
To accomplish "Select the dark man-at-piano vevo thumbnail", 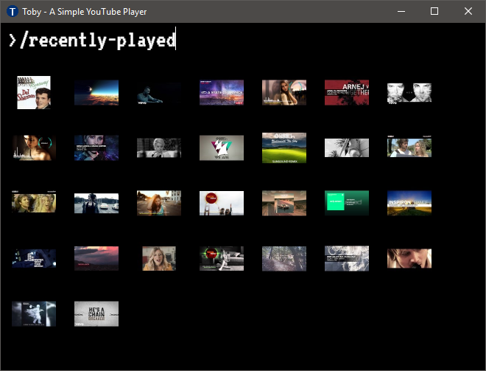I will click(159, 92).
